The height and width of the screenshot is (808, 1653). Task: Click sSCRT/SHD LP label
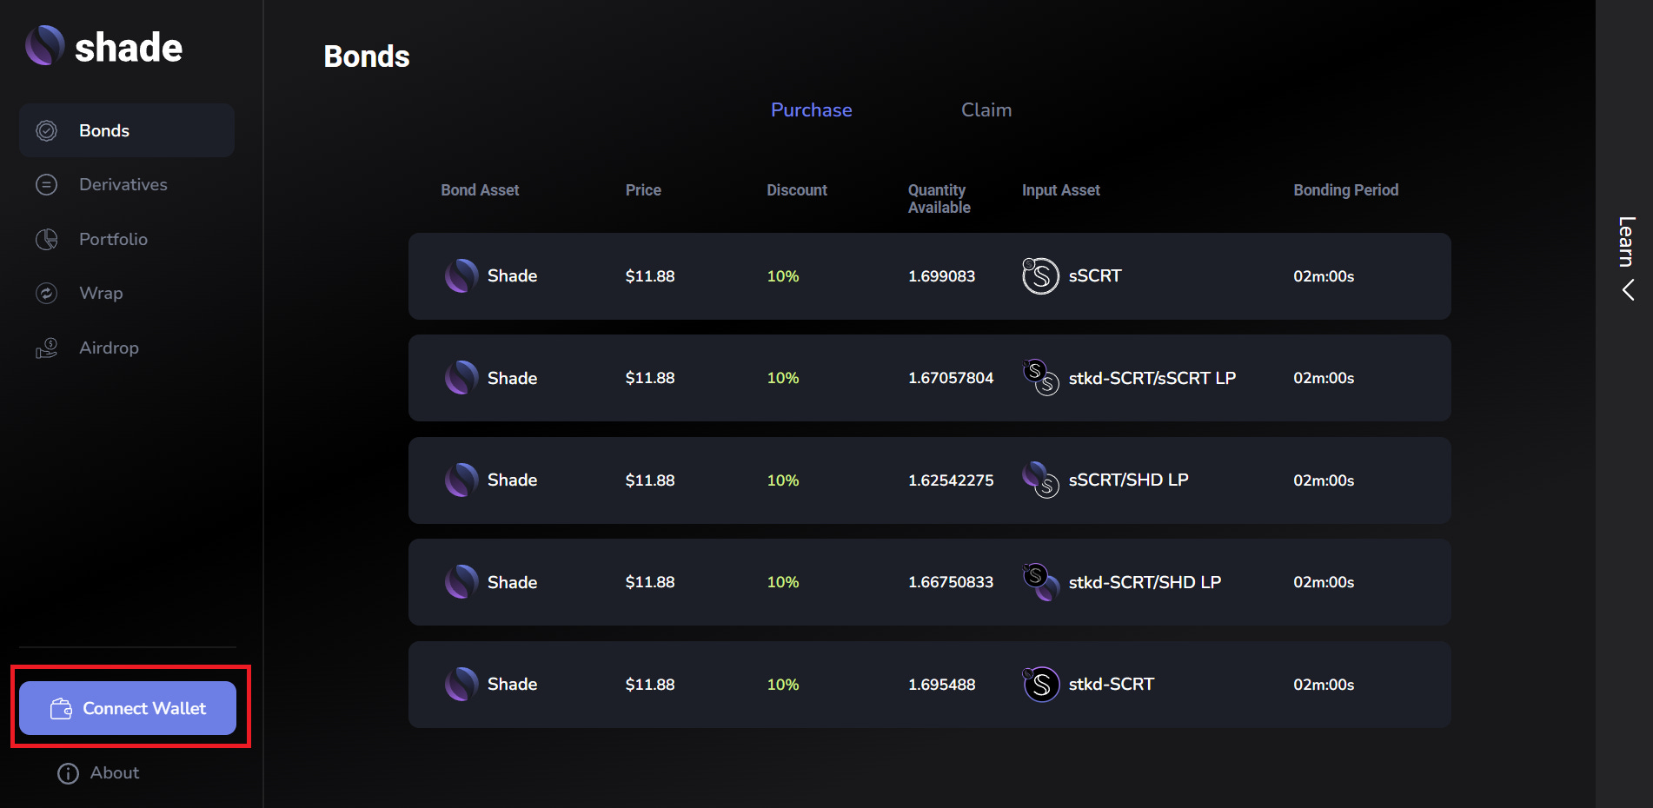pos(1129,480)
